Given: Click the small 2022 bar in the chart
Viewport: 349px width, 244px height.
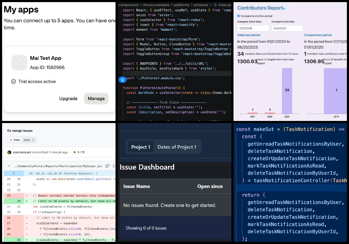Looking at the screenshot, I should 270,113.
